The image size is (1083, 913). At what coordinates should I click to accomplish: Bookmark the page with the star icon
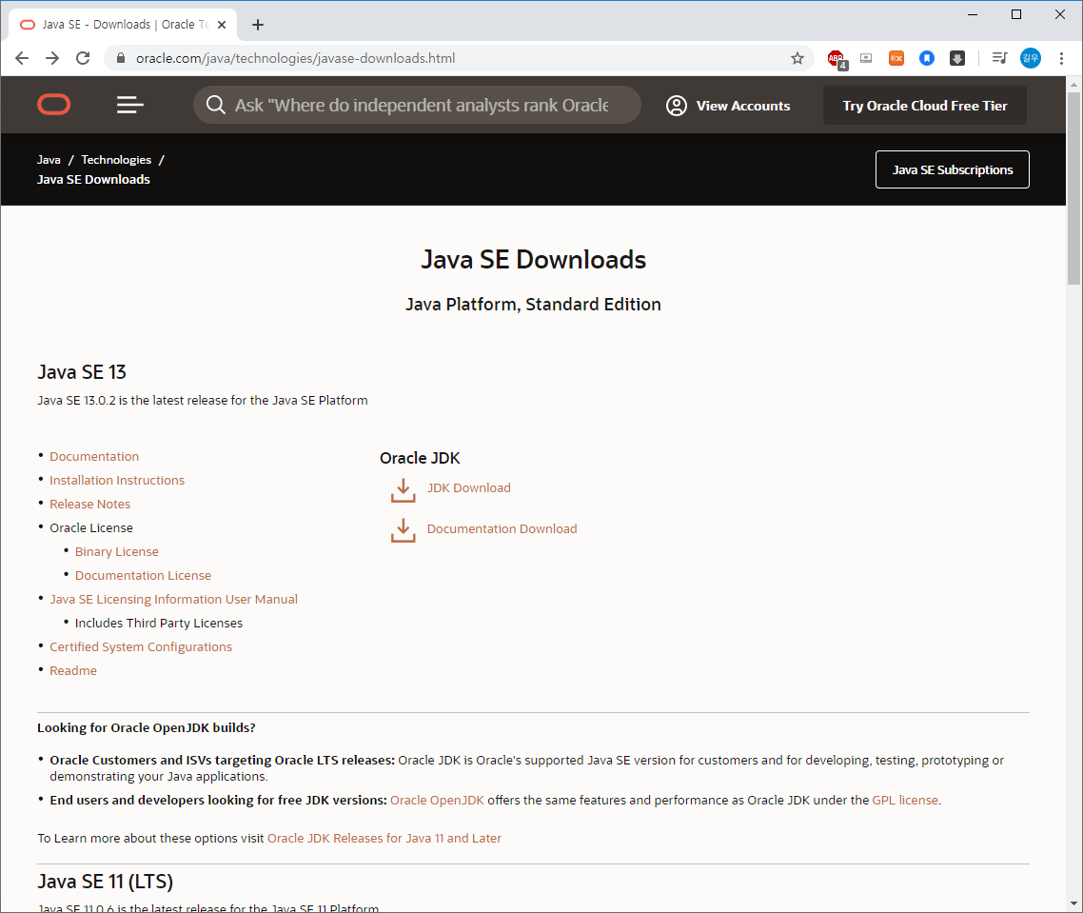point(797,58)
